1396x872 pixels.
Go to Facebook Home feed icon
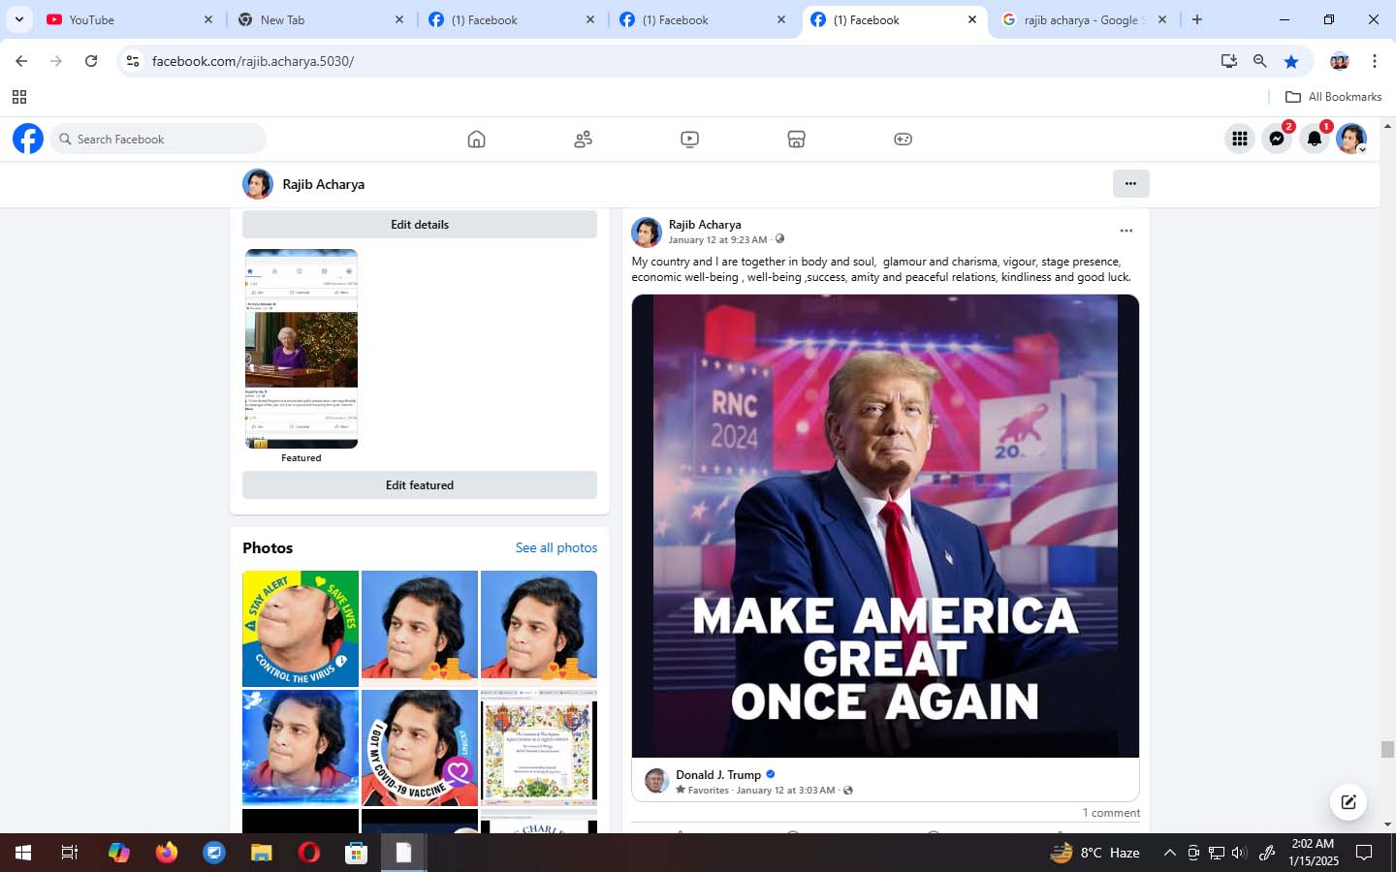click(476, 139)
